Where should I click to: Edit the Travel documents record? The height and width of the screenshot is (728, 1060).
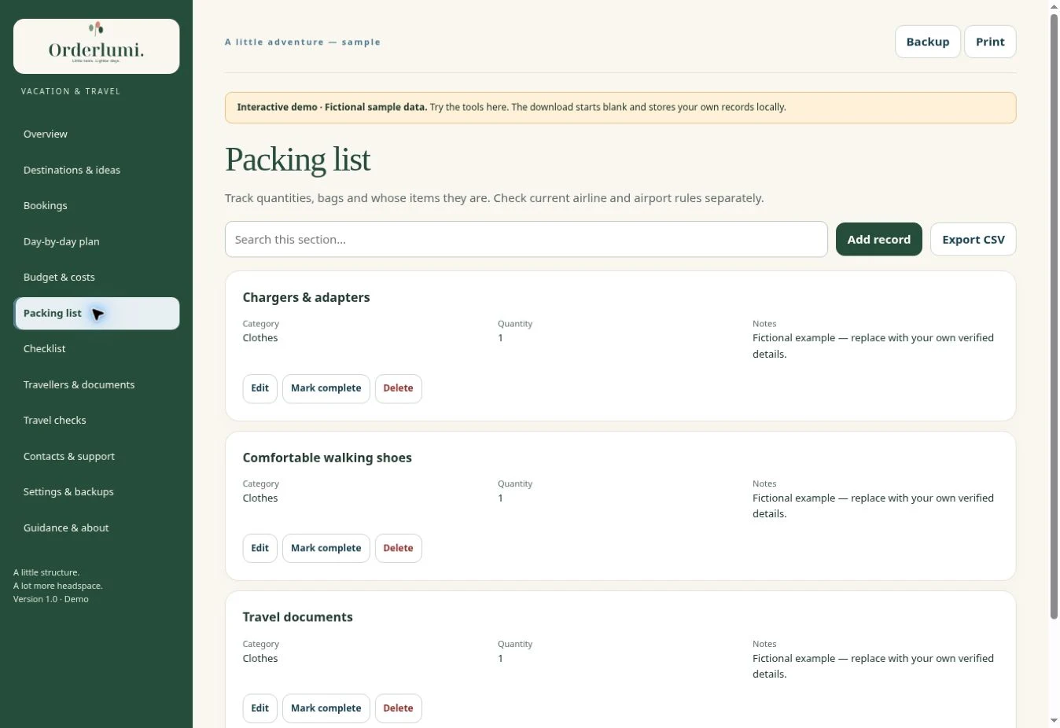tap(259, 708)
